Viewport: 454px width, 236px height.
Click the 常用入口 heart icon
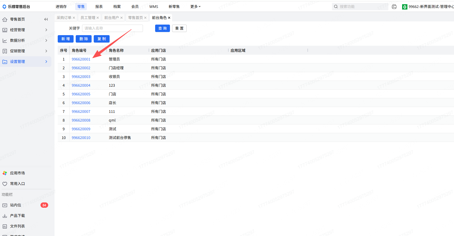(x=5, y=184)
